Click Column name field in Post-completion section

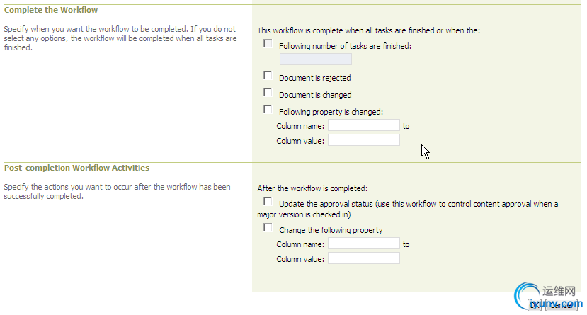tap(364, 244)
